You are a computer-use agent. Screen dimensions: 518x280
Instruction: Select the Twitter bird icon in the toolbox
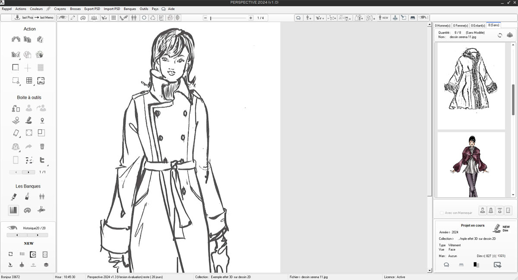[x=42, y=160]
